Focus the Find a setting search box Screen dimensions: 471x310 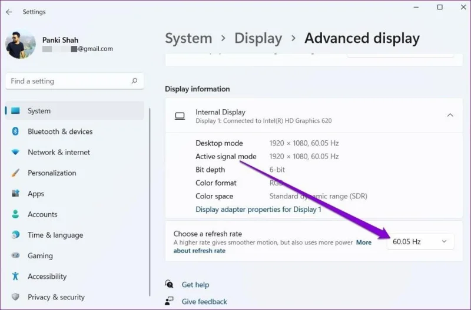(75, 81)
